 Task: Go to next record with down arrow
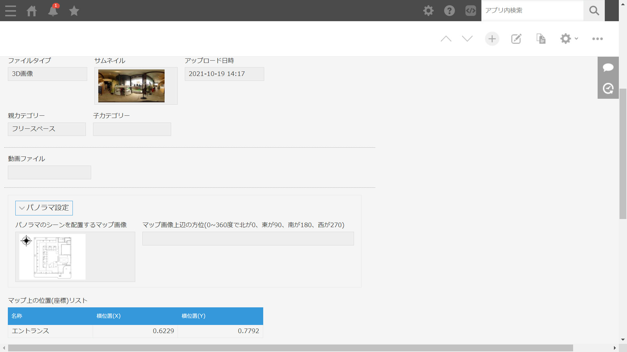[x=467, y=39]
